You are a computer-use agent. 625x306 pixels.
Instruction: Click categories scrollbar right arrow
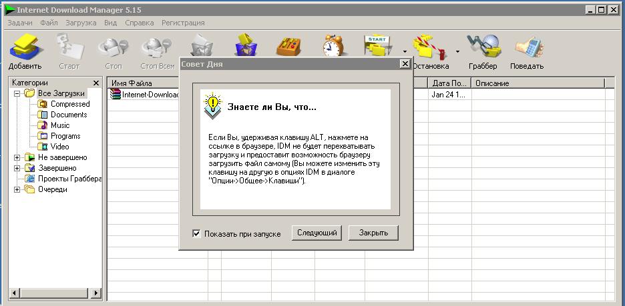click(95, 293)
